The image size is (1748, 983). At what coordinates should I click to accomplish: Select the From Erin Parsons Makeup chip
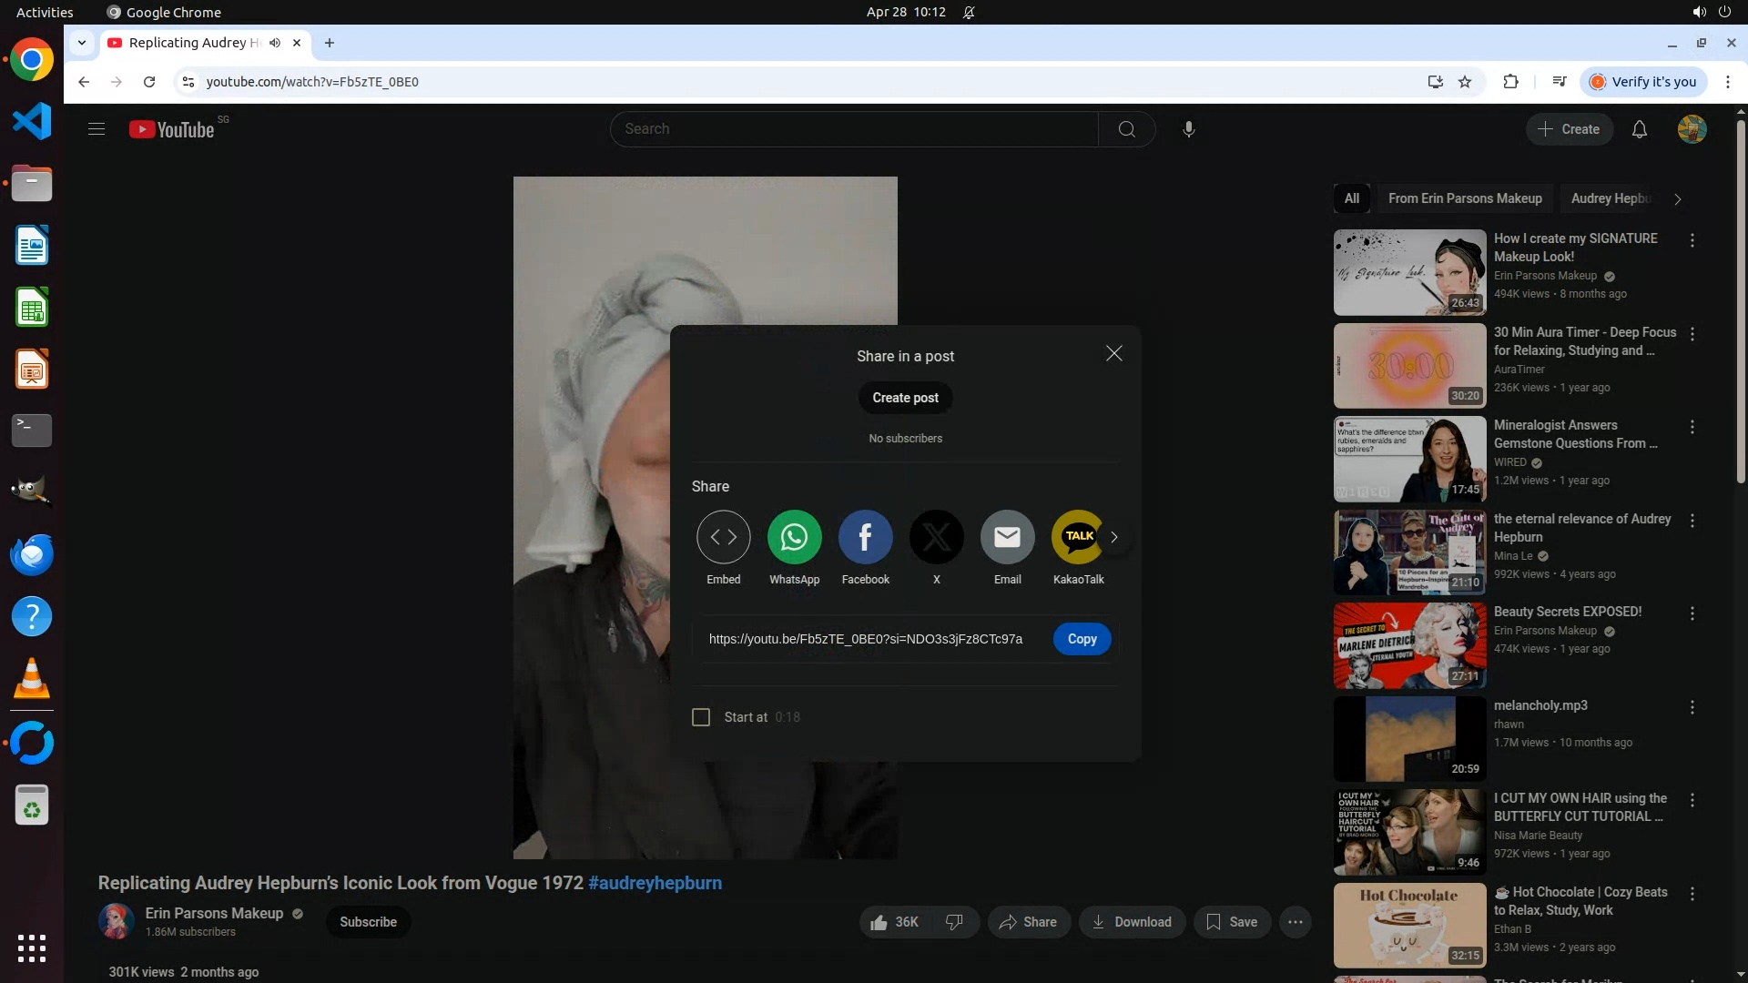coord(1464,198)
